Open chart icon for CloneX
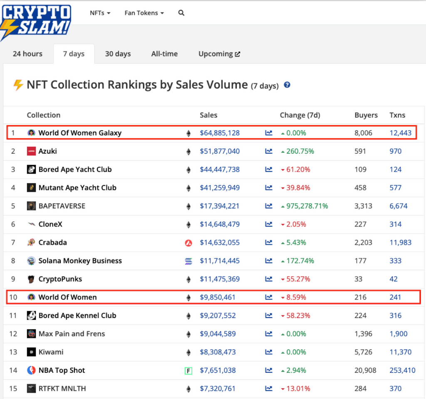Viewport: 426px width, 399px height. click(x=269, y=224)
